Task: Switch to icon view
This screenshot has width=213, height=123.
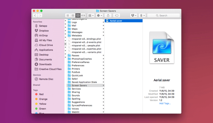Action: click(x=68, y=16)
